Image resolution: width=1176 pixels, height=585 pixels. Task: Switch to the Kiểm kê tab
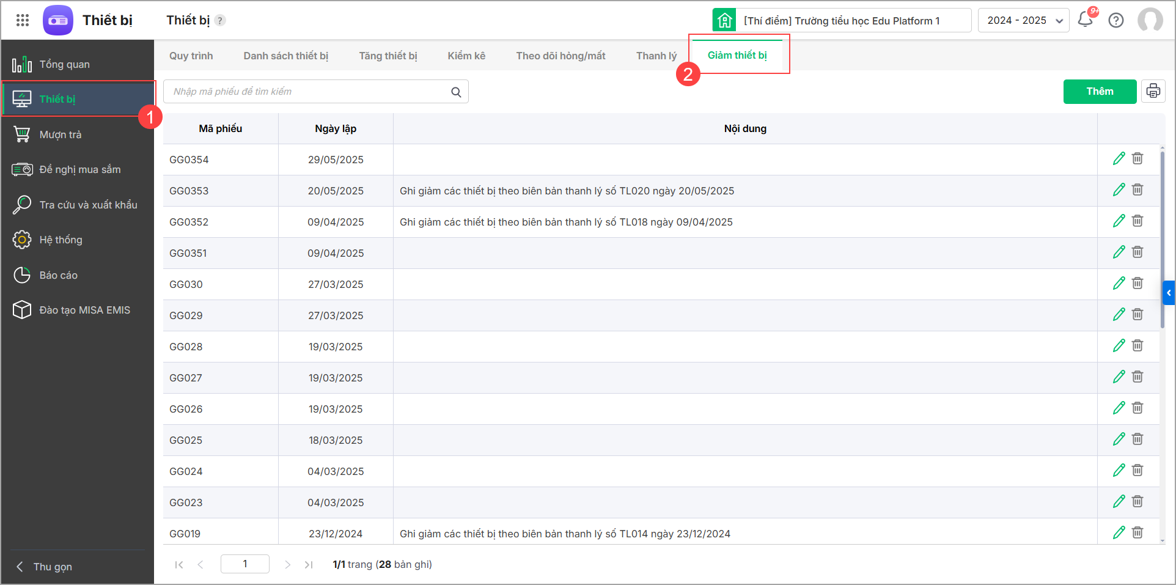tap(466, 56)
